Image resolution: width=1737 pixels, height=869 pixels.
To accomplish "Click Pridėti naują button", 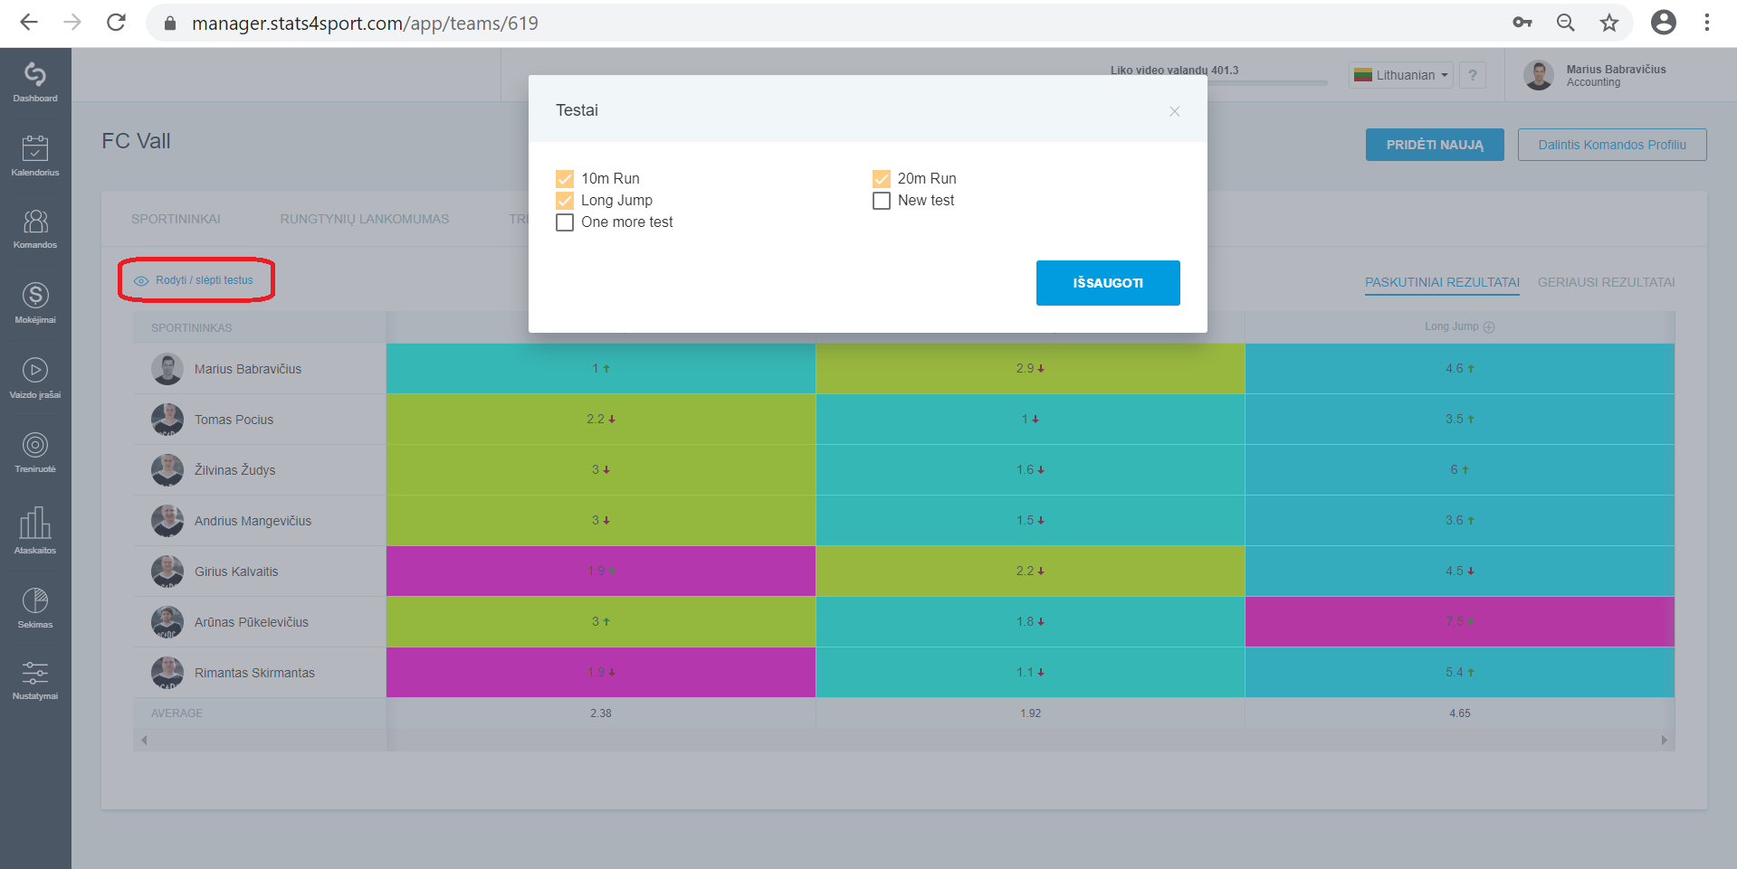I will coord(1435,145).
